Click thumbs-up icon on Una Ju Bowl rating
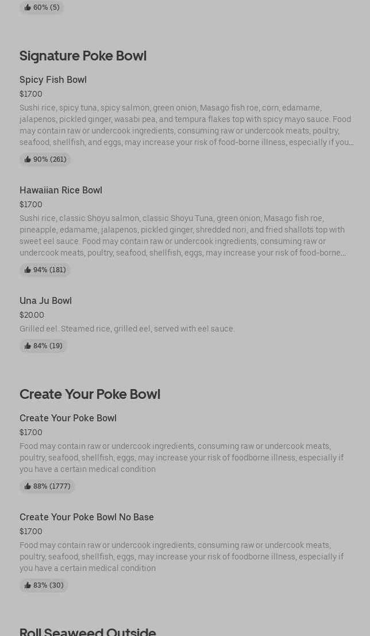370x636 pixels. coord(28,346)
